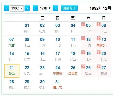Select date 17 廿四
The width and height of the screenshot is (113, 96).
click(x=58, y=57)
